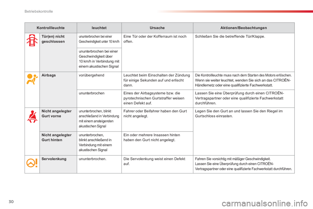Select the 'leuchtet' column header
313x209 pixels.
99,28
